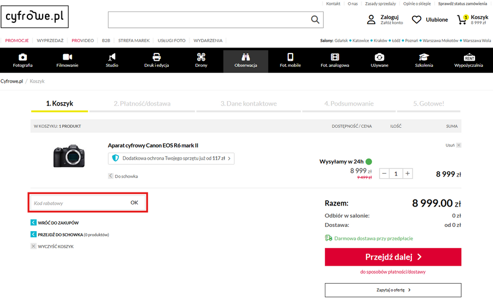Image resolution: width=493 pixels, height=299 pixels.
Task: Click the Canon EOS R6 product thumbnail
Action: tap(68, 156)
